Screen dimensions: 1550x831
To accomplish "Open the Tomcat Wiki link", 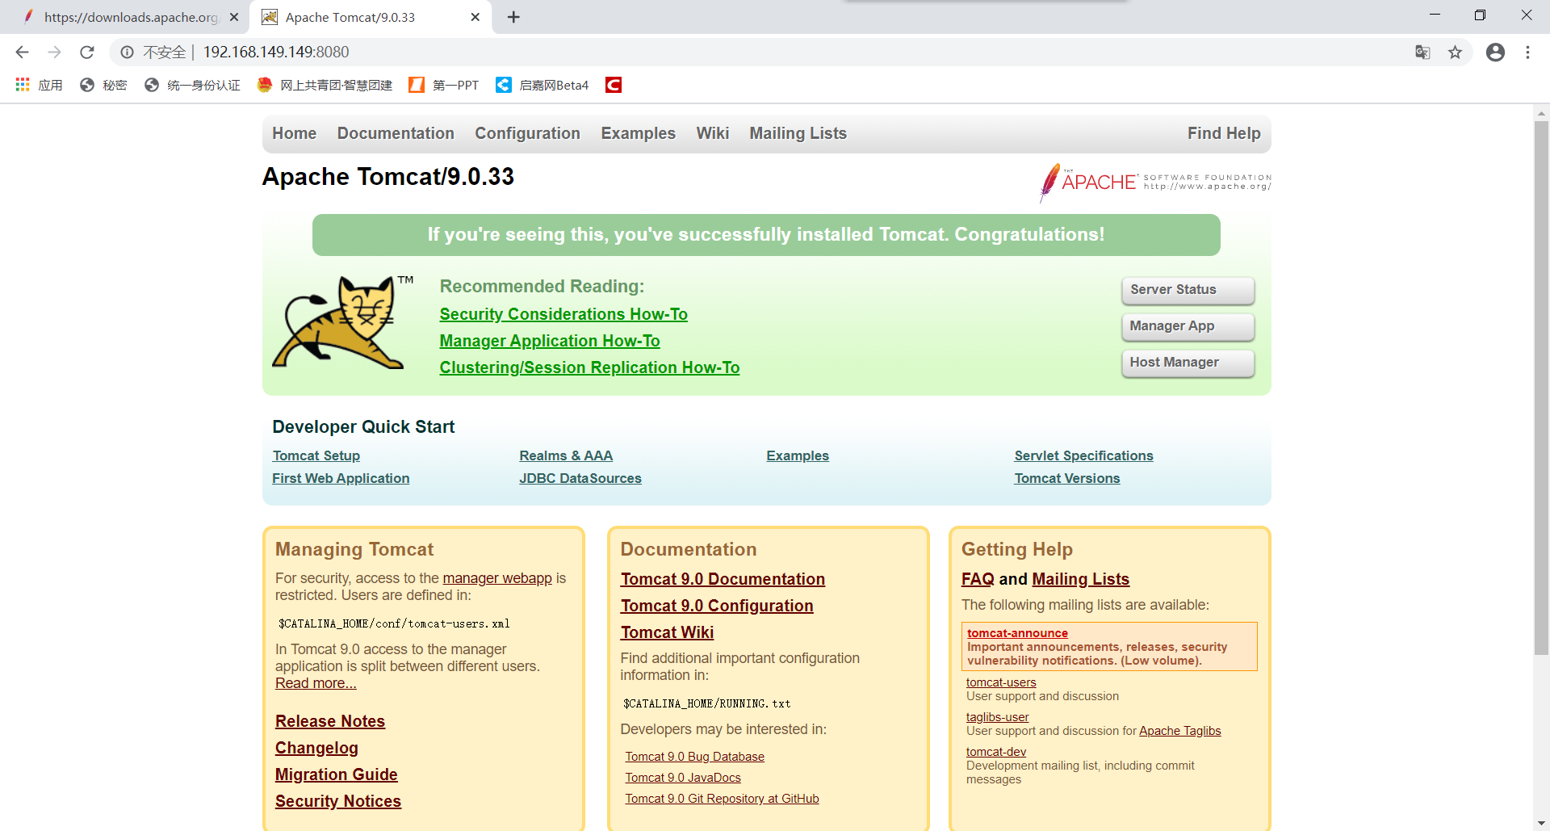I will coord(667,632).
